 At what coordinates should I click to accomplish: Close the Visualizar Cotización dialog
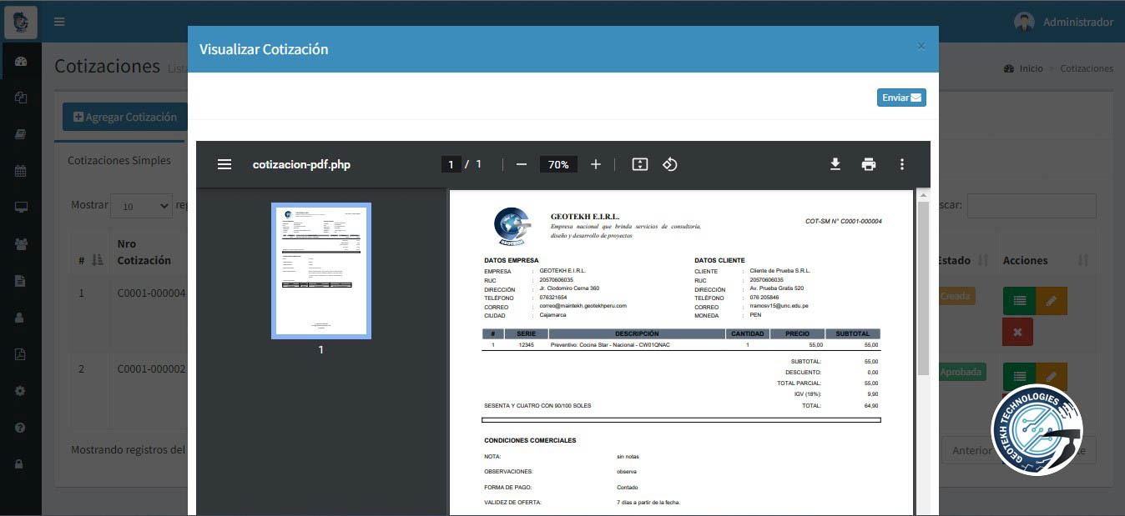pyautogui.click(x=921, y=47)
